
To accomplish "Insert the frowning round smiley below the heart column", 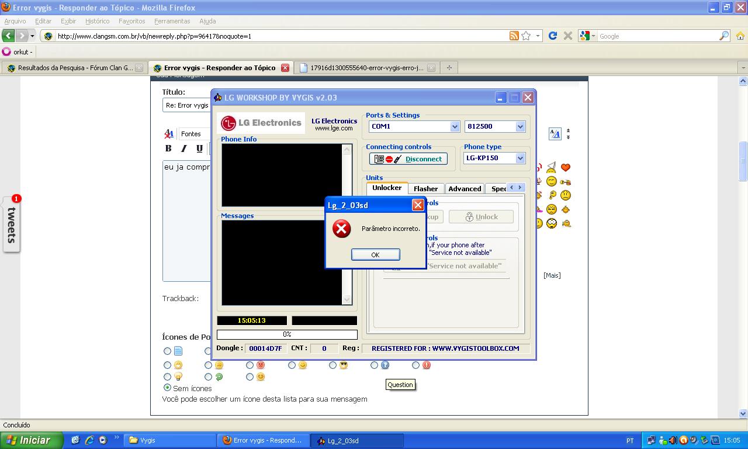I will [x=565, y=195].
